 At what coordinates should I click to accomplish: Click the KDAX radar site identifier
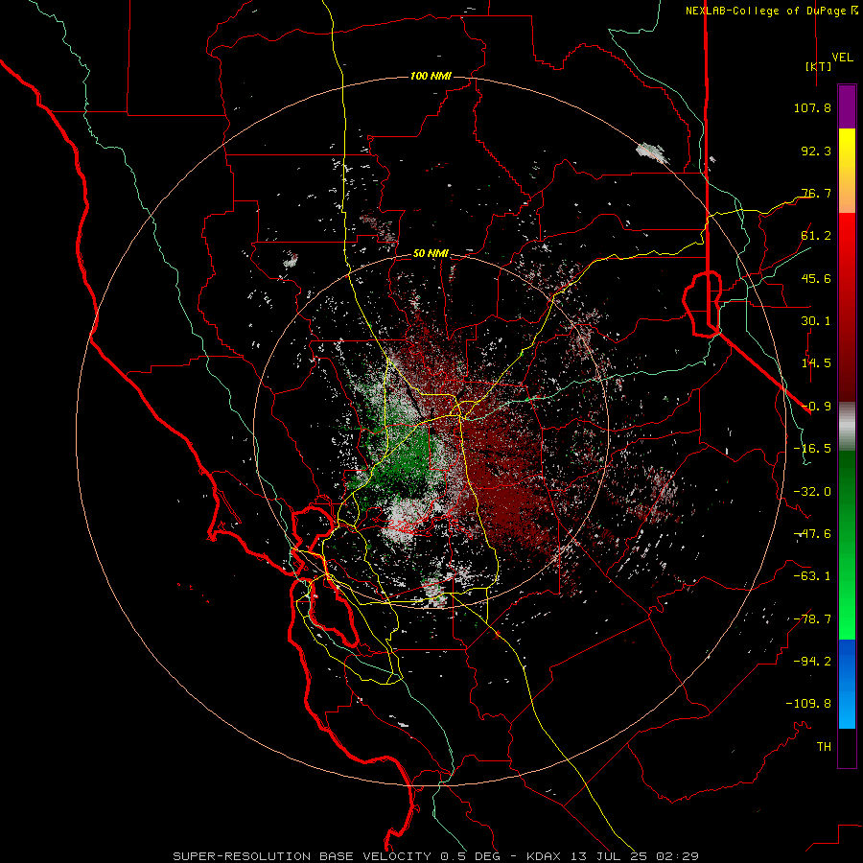545,856
